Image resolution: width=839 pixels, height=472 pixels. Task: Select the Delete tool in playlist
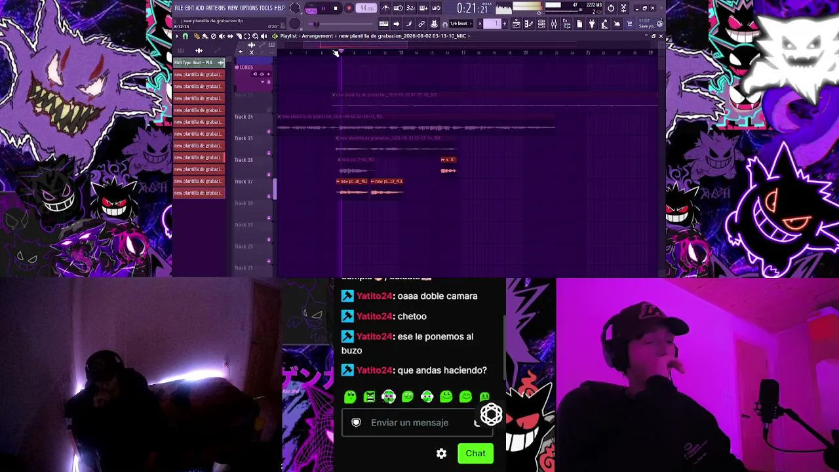(213, 36)
